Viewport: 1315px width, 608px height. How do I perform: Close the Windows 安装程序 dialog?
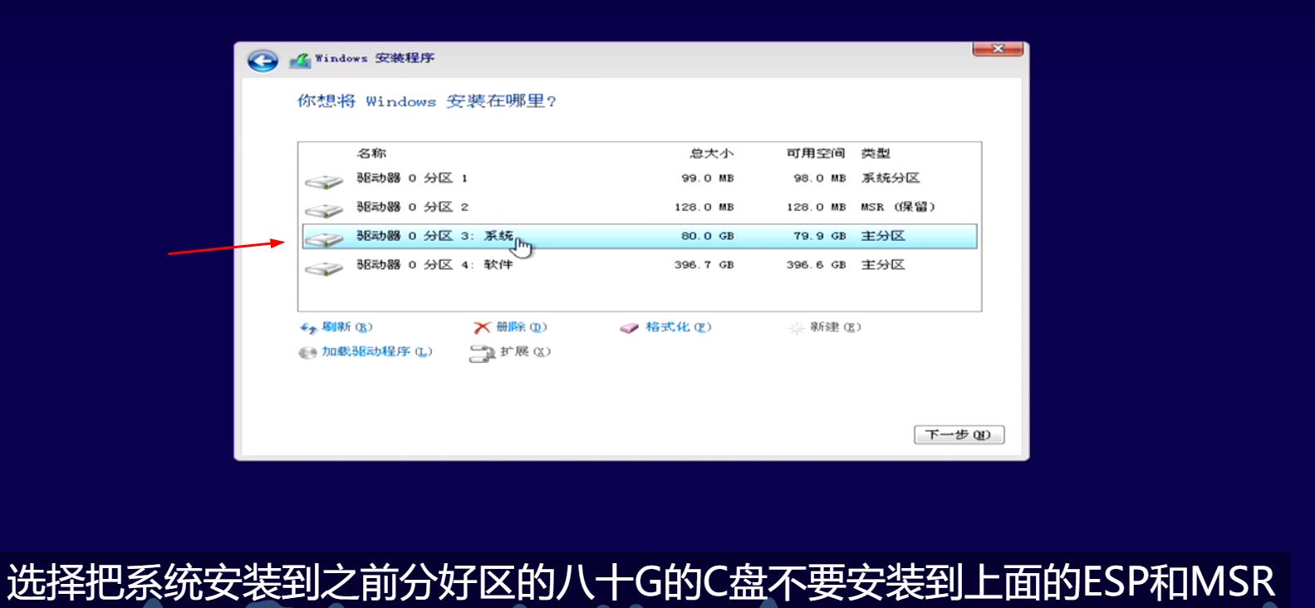998,49
